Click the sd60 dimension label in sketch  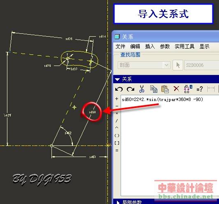[93, 112]
